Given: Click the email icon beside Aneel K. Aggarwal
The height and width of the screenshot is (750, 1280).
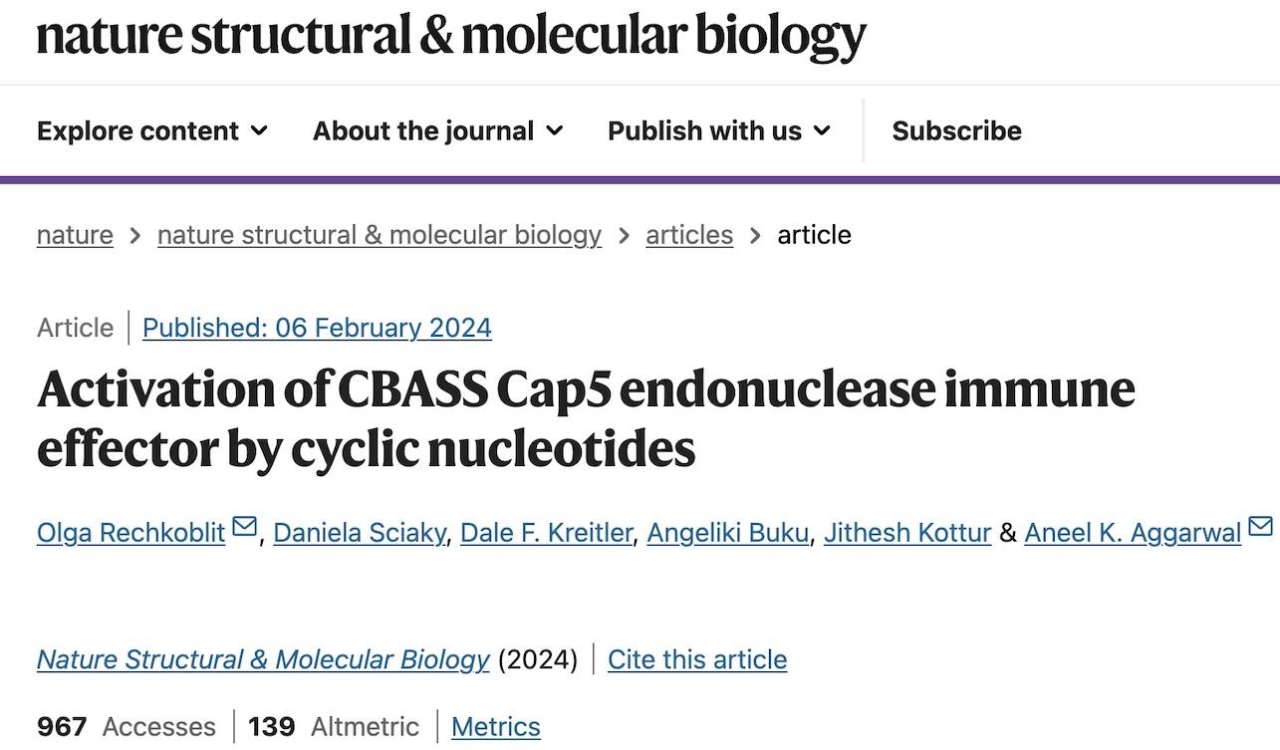Looking at the screenshot, I should click(x=1260, y=526).
